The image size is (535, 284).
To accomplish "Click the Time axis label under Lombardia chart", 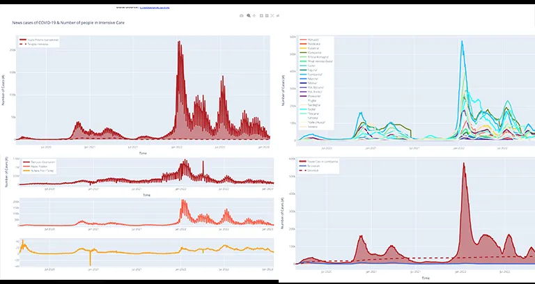I will point(426,278).
